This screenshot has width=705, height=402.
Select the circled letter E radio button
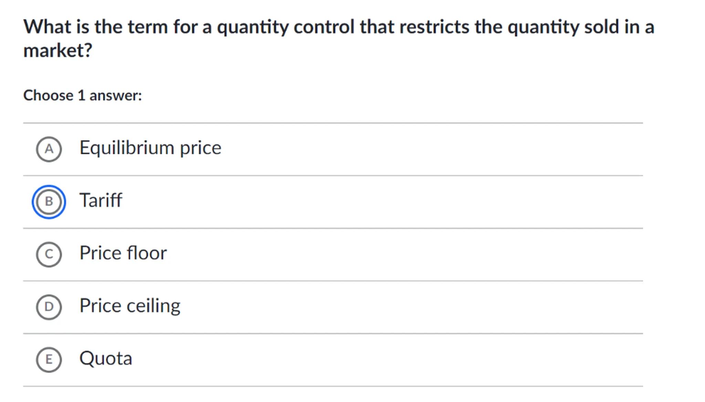click(x=49, y=360)
